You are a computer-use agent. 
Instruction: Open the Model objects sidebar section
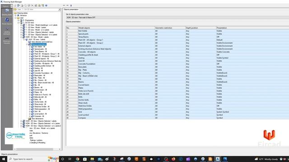pos(7,21)
